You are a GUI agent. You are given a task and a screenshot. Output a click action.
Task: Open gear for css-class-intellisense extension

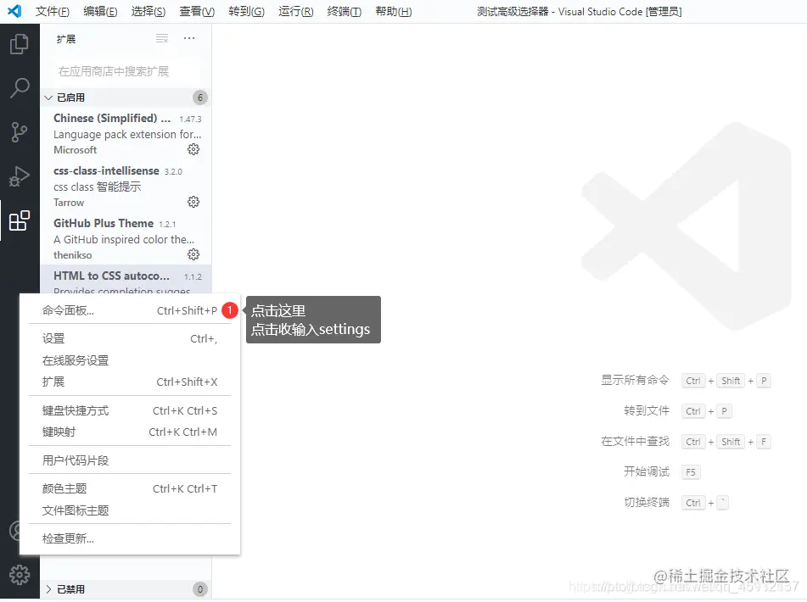[193, 202]
